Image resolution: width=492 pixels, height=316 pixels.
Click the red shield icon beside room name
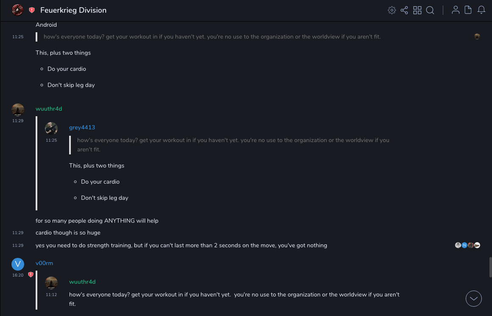(32, 10)
